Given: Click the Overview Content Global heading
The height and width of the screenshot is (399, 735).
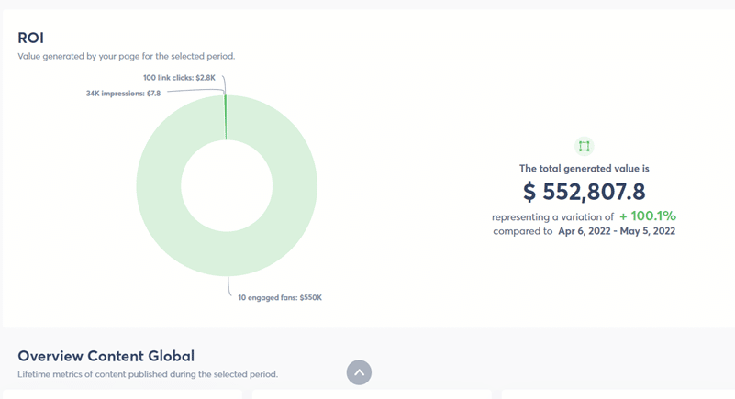Looking at the screenshot, I should coord(106,356).
